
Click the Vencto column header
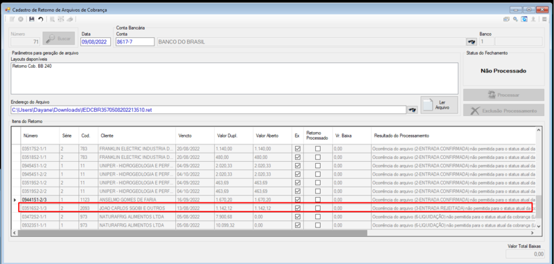pos(195,135)
